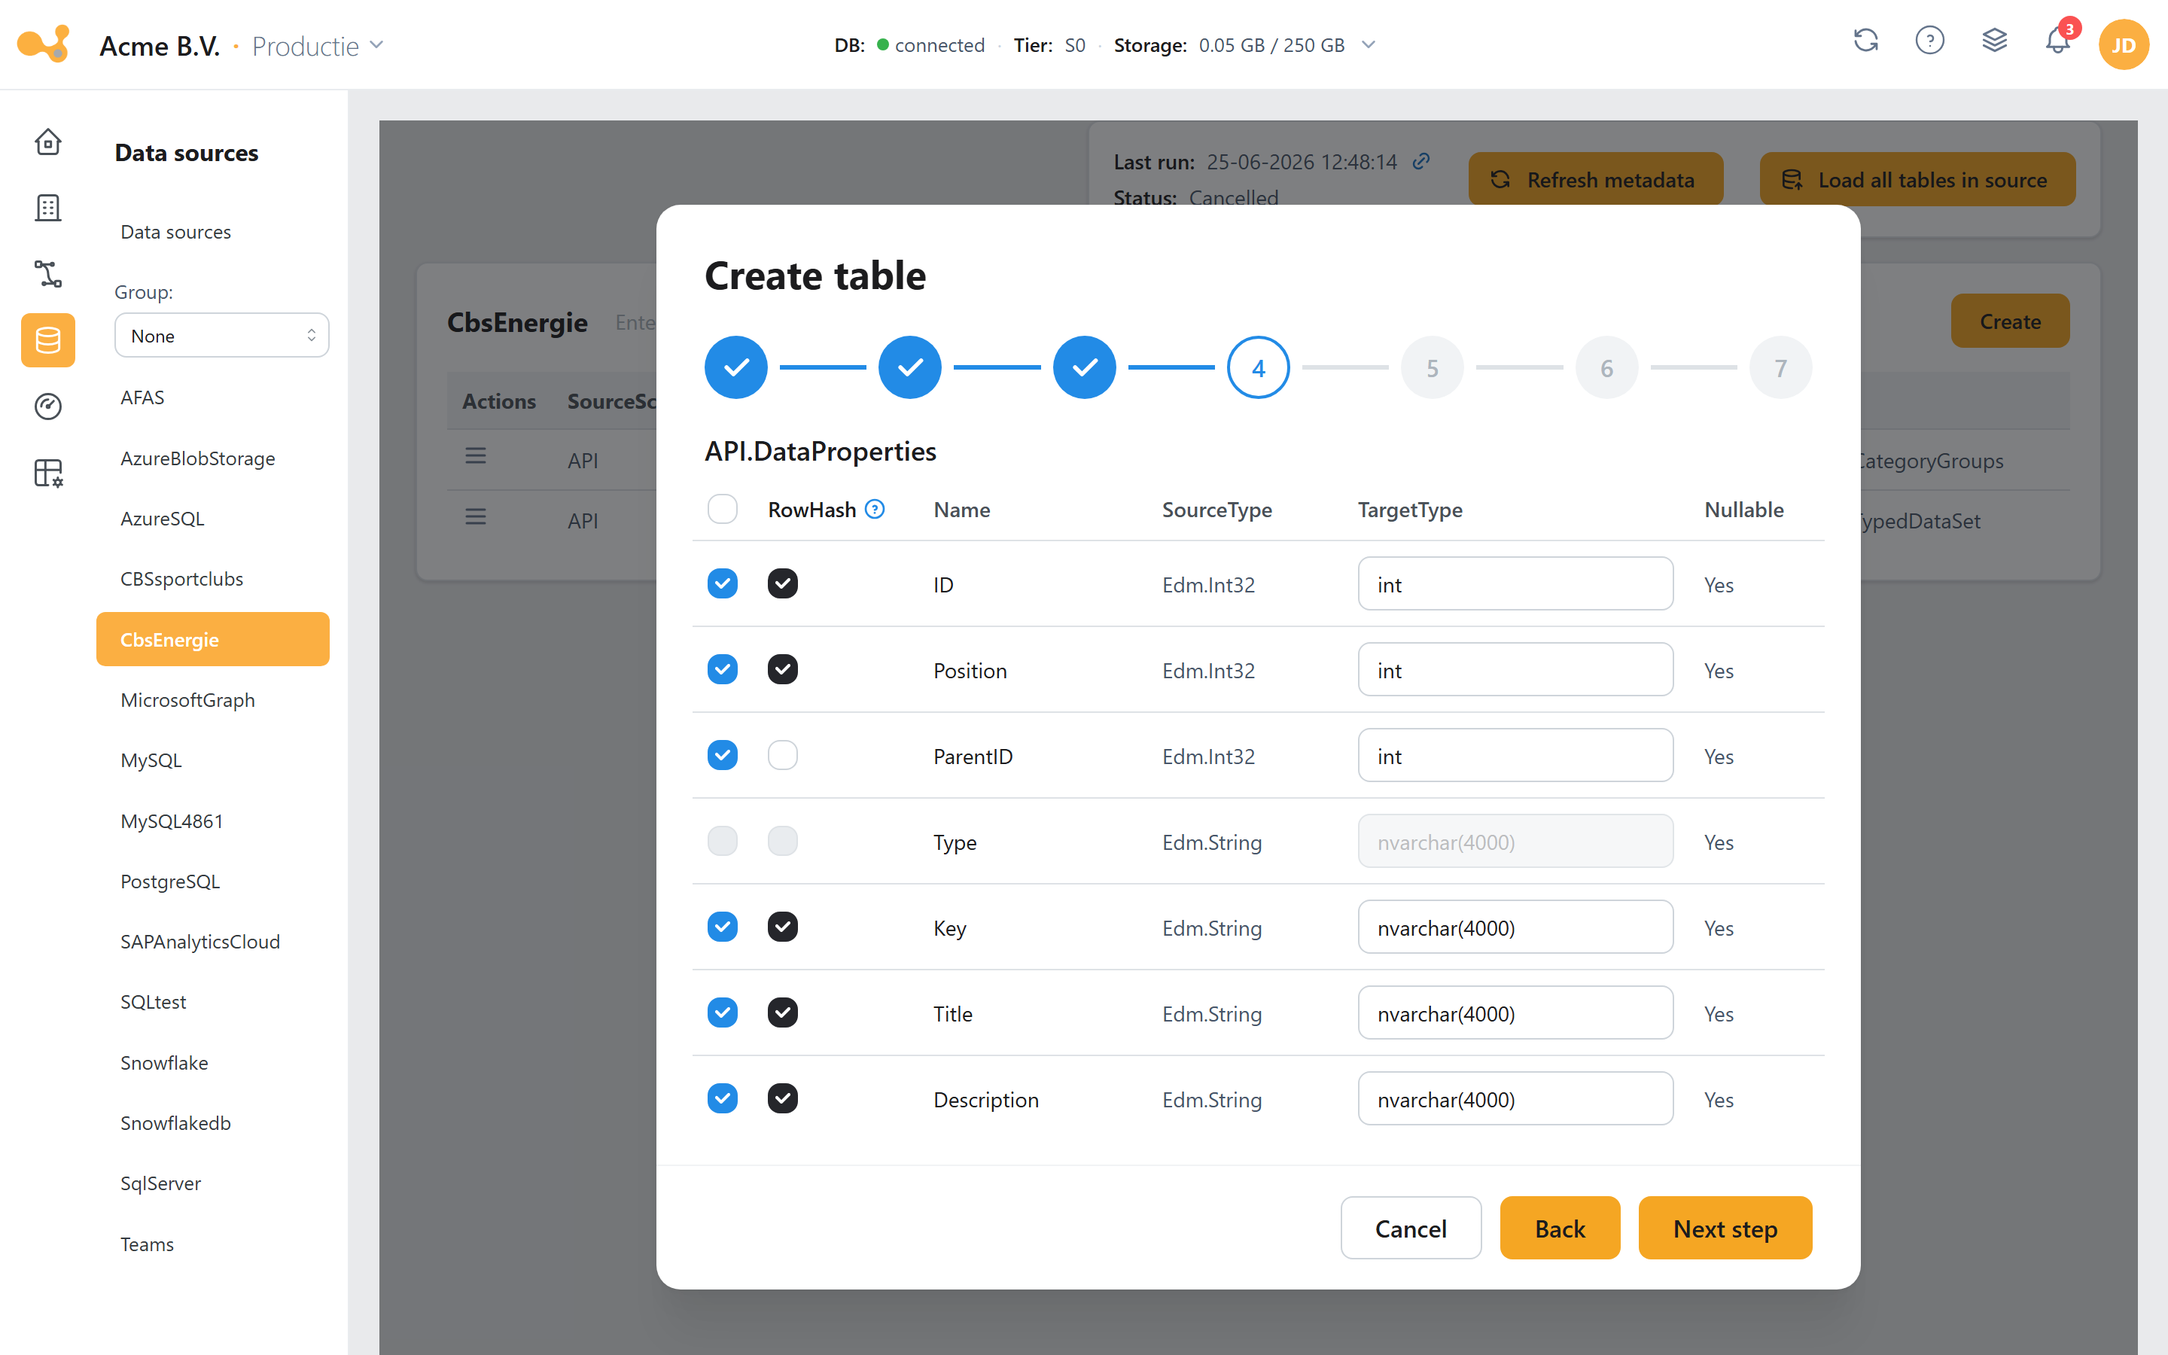Open CbsEnergie data source entry

pyautogui.click(x=212, y=639)
